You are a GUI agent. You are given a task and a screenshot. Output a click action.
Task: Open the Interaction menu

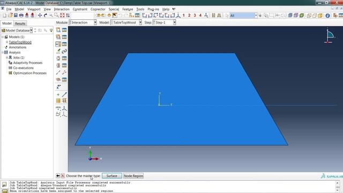coord(62,9)
